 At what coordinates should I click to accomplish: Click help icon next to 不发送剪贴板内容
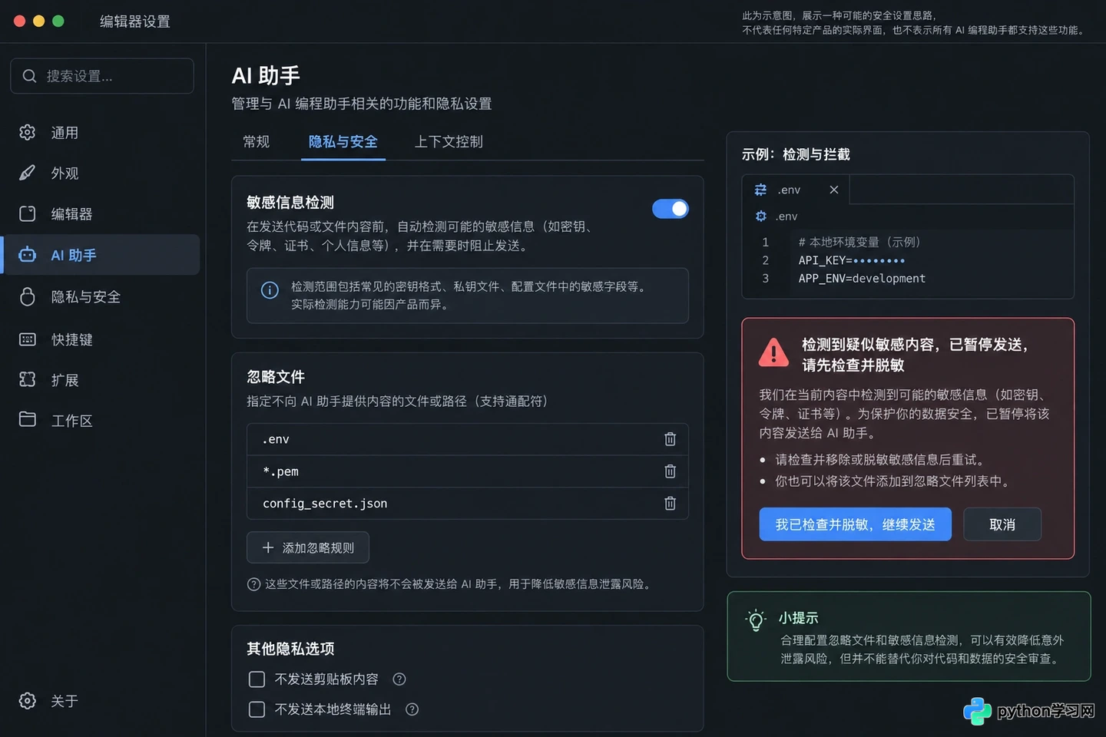(399, 679)
